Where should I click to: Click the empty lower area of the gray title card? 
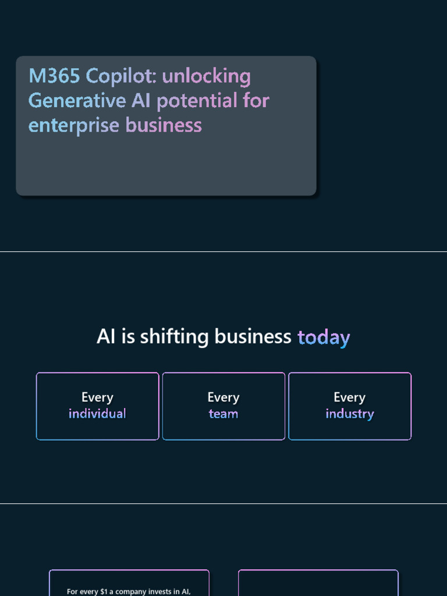[x=166, y=166]
